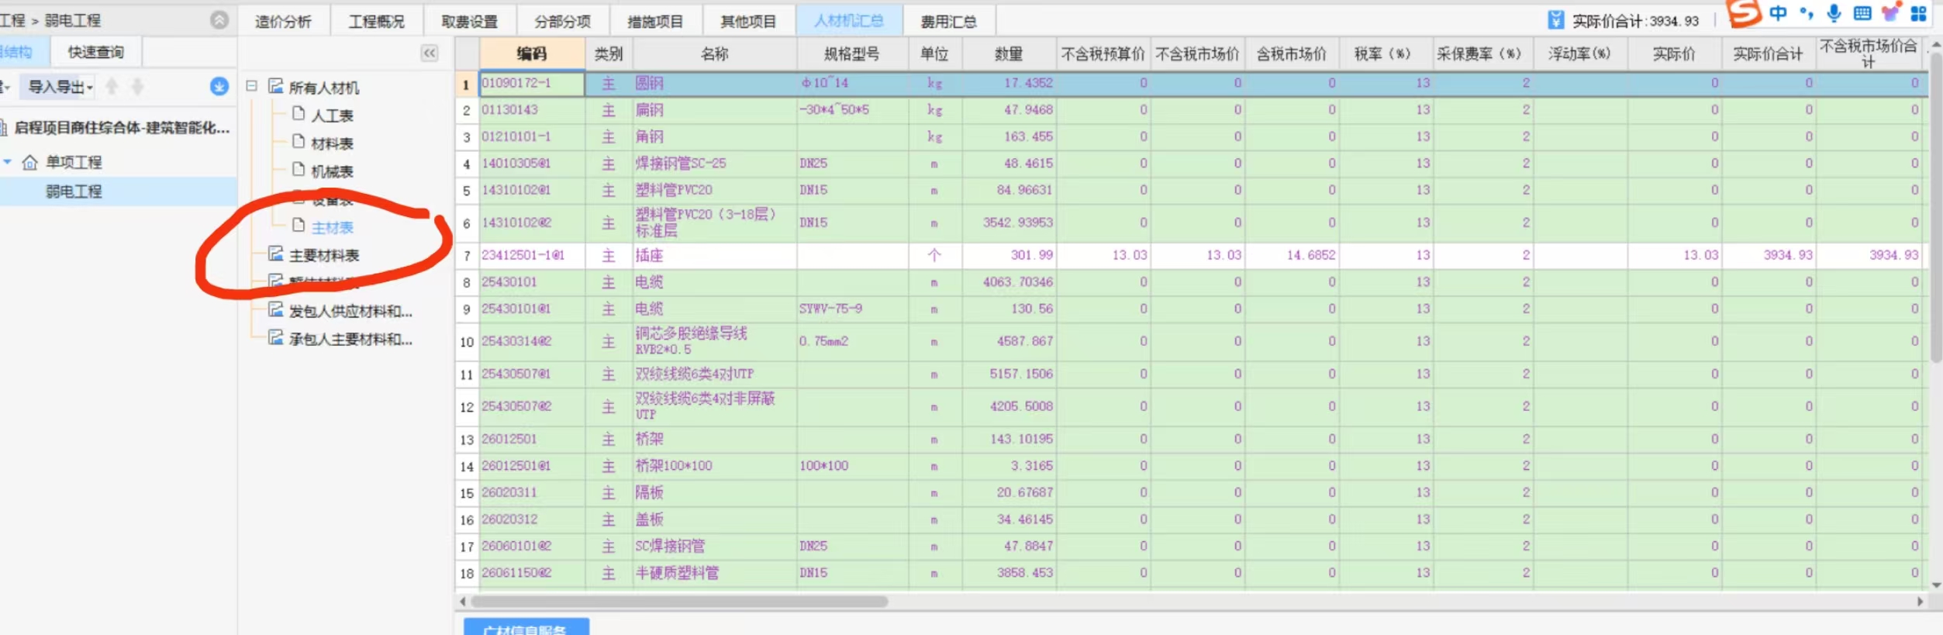Image resolution: width=1943 pixels, height=635 pixels.
Task: Click the move up arrow icon
Action: point(112,87)
